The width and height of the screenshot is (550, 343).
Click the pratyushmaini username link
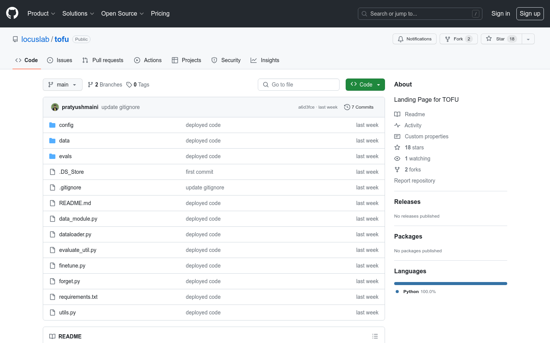[x=80, y=107]
